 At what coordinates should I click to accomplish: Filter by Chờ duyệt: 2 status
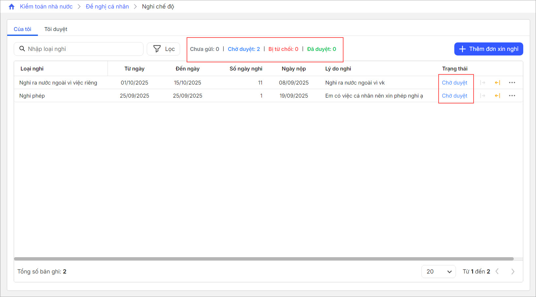point(244,49)
